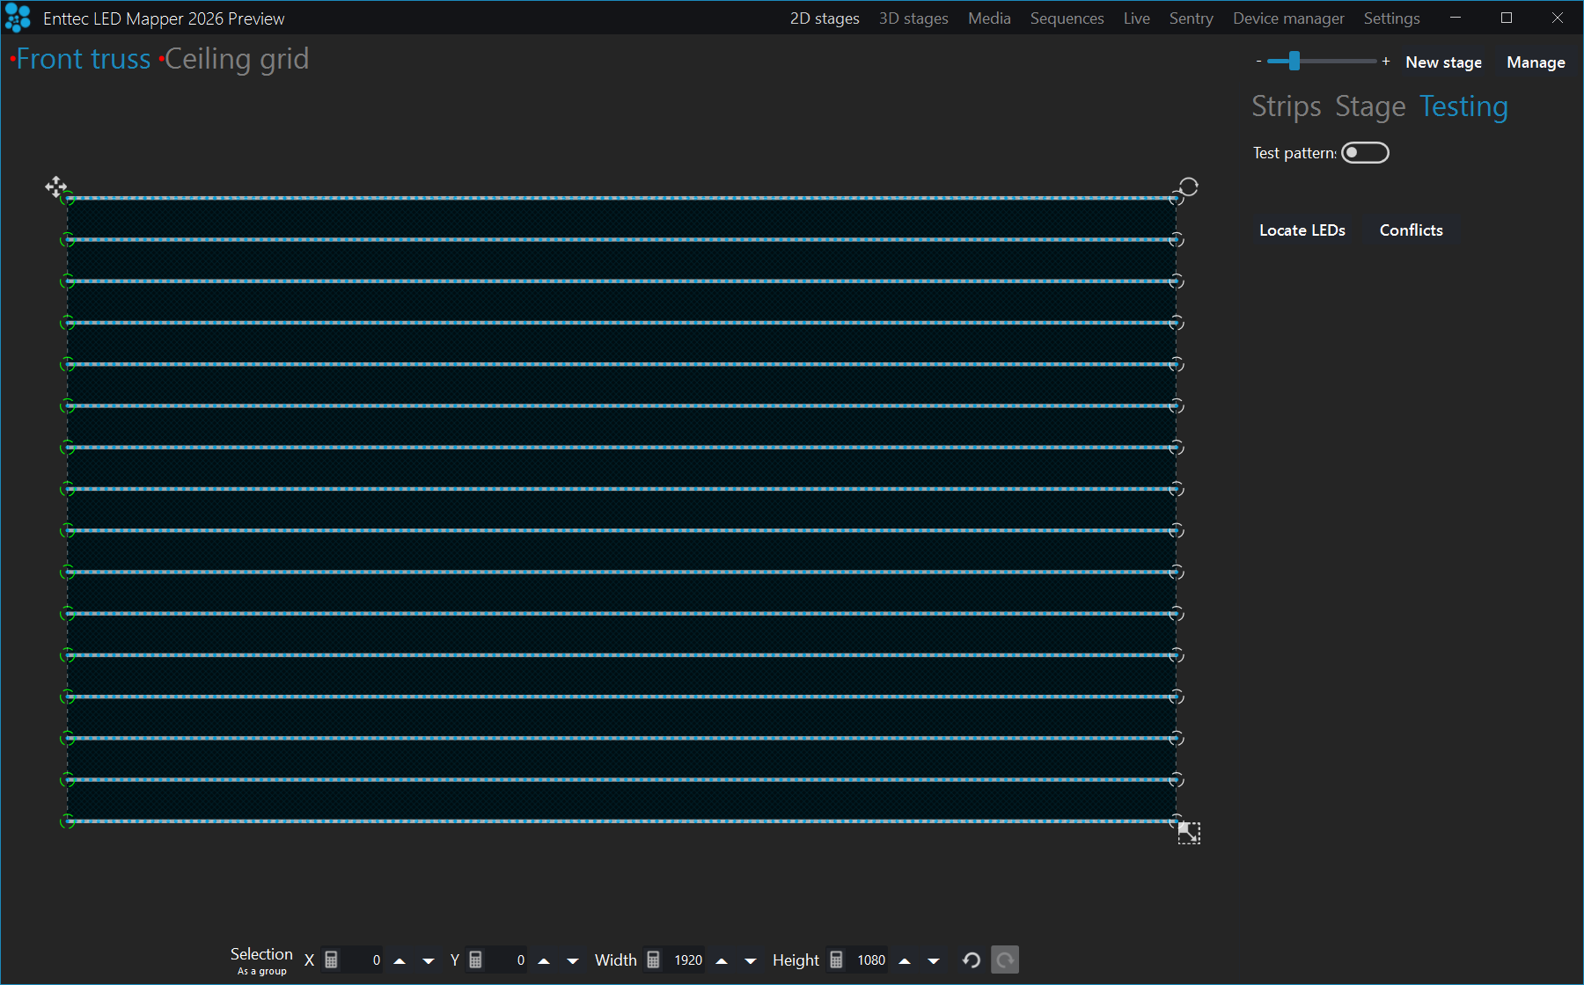The height and width of the screenshot is (985, 1584).
Task: Open the calculator for Y value
Action: point(476,960)
